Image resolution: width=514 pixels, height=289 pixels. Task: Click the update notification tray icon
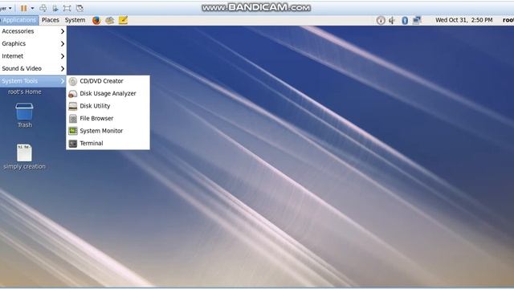(380, 20)
